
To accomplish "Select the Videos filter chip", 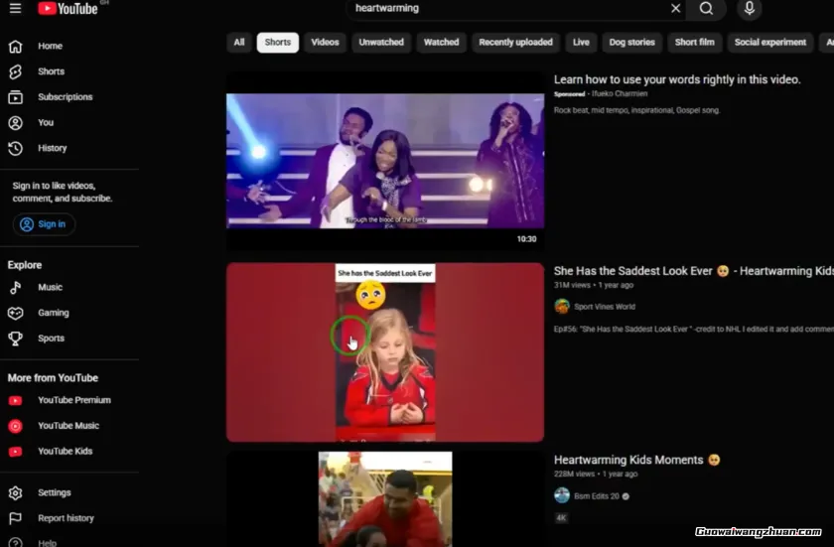I will [325, 43].
